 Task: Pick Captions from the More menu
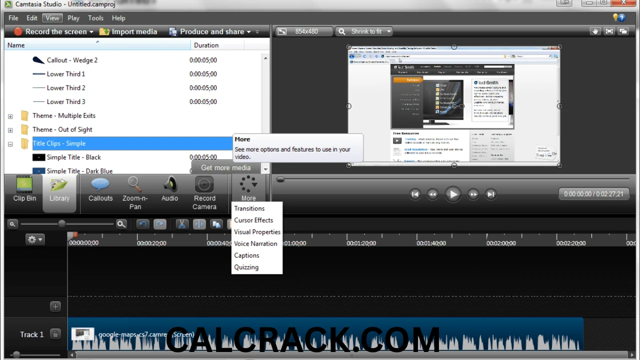coord(246,255)
